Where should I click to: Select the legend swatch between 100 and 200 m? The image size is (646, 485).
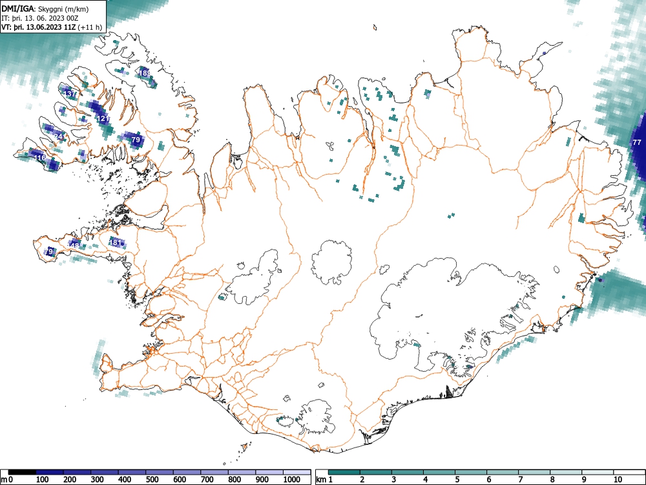[50, 472]
